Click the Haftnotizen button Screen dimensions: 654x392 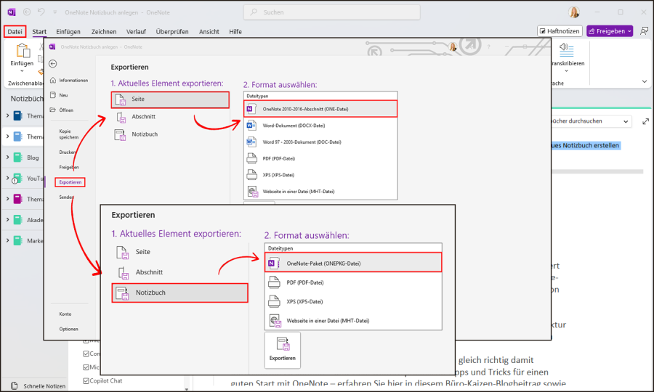point(560,30)
